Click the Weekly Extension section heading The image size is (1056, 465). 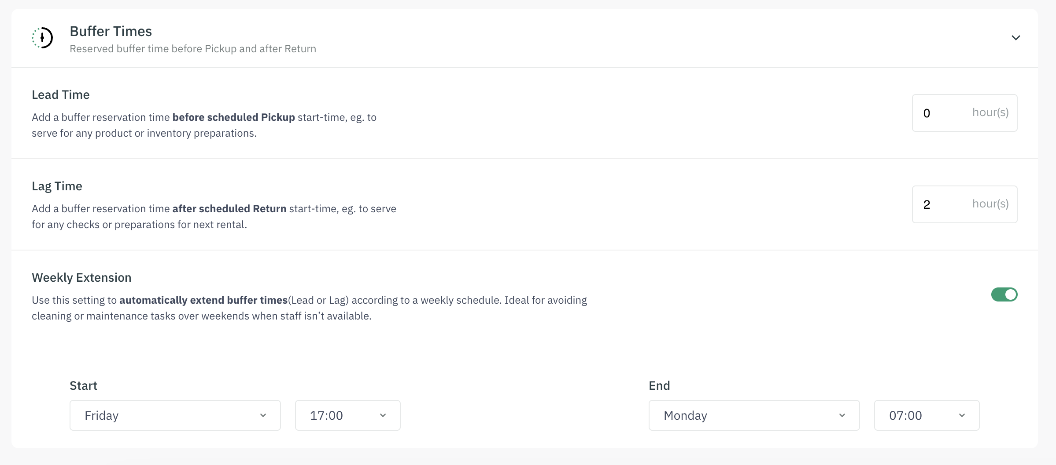click(81, 278)
